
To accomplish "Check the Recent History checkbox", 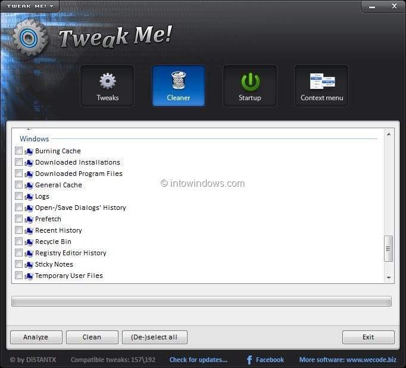I will tap(18, 230).
